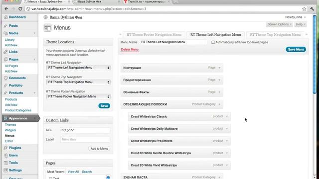319x179 pixels.
Task: Open the media Library link
Action: pyautogui.click(x=9, y=40)
